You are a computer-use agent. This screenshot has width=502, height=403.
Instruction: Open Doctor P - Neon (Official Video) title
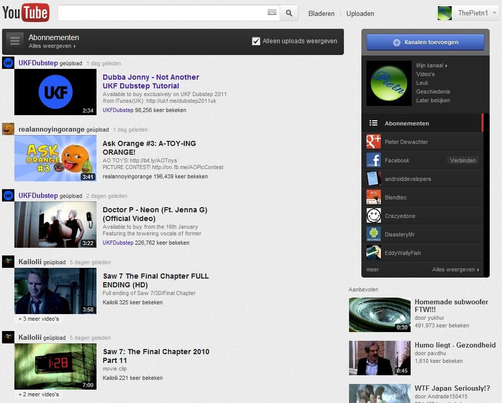point(155,214)
